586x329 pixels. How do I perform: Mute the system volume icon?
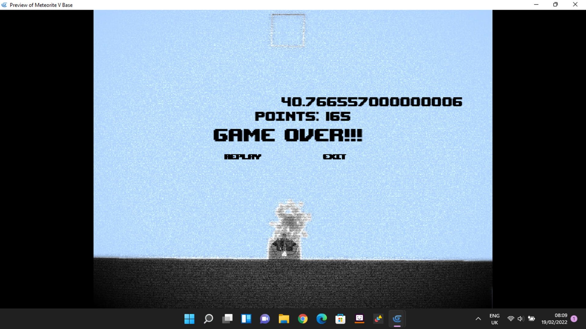point(520,319)
